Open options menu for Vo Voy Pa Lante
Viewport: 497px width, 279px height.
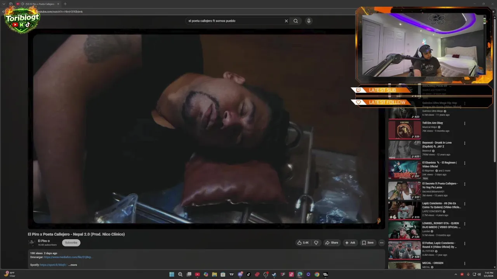click(464, 184)
